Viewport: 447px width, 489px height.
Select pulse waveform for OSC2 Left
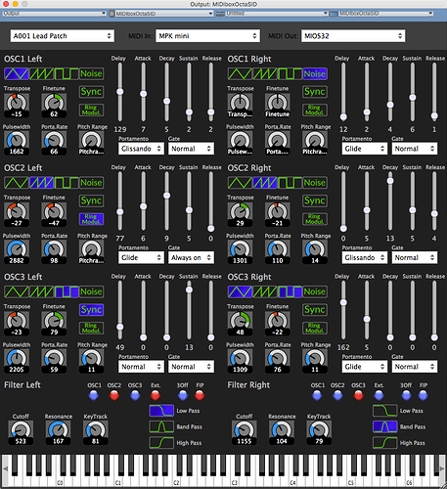coord(67,183)
